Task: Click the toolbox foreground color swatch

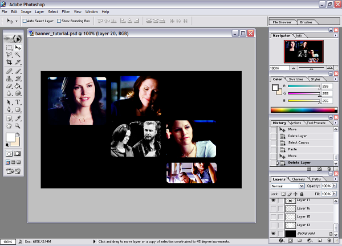Action: (10, 137)
